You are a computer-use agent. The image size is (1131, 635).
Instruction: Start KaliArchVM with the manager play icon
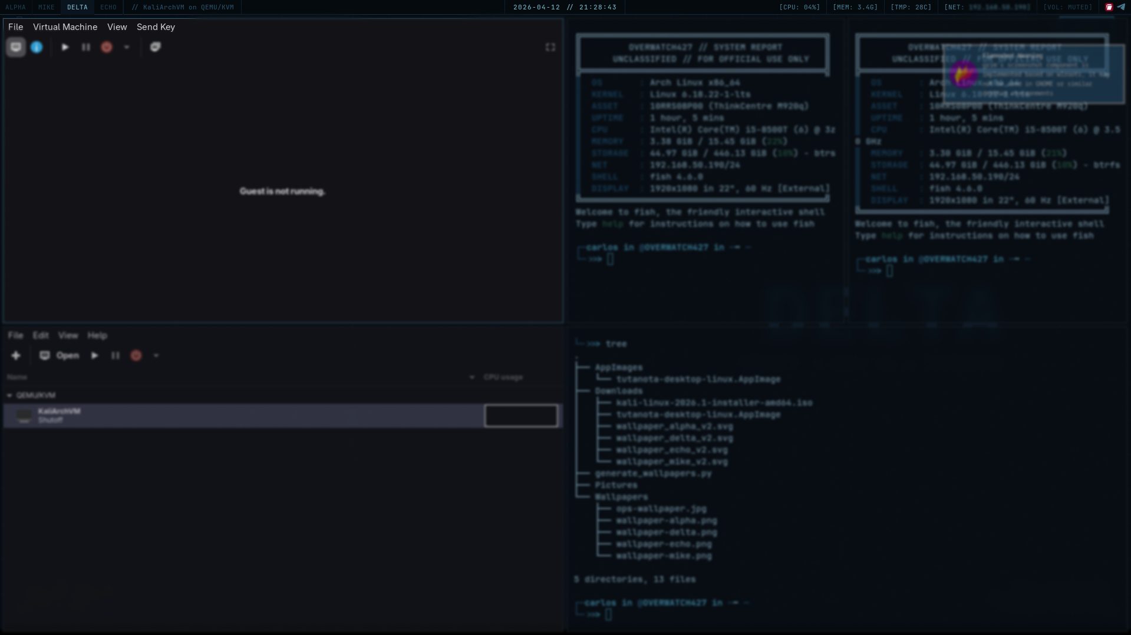pyautogui.click(x=94, y=355)
